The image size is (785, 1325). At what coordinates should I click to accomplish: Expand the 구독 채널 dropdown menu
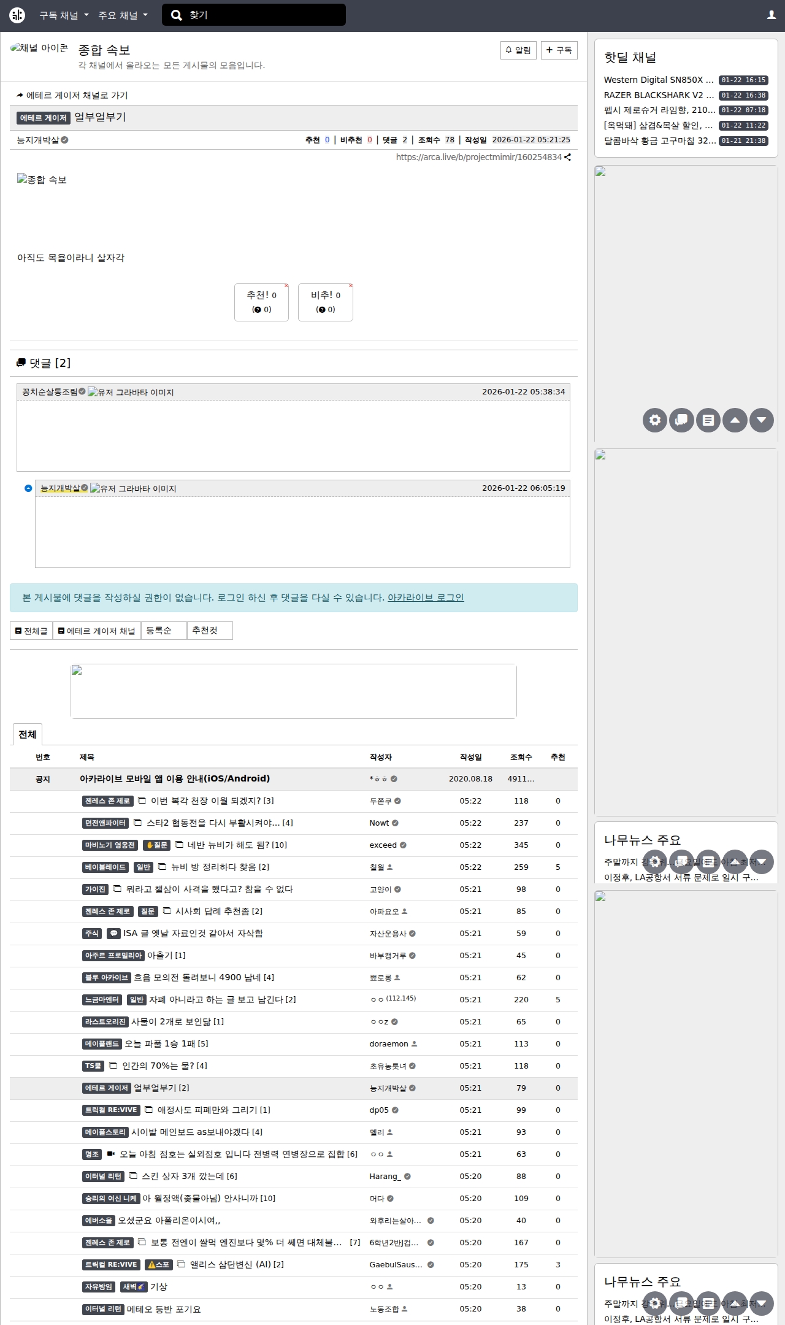(64, 15)
